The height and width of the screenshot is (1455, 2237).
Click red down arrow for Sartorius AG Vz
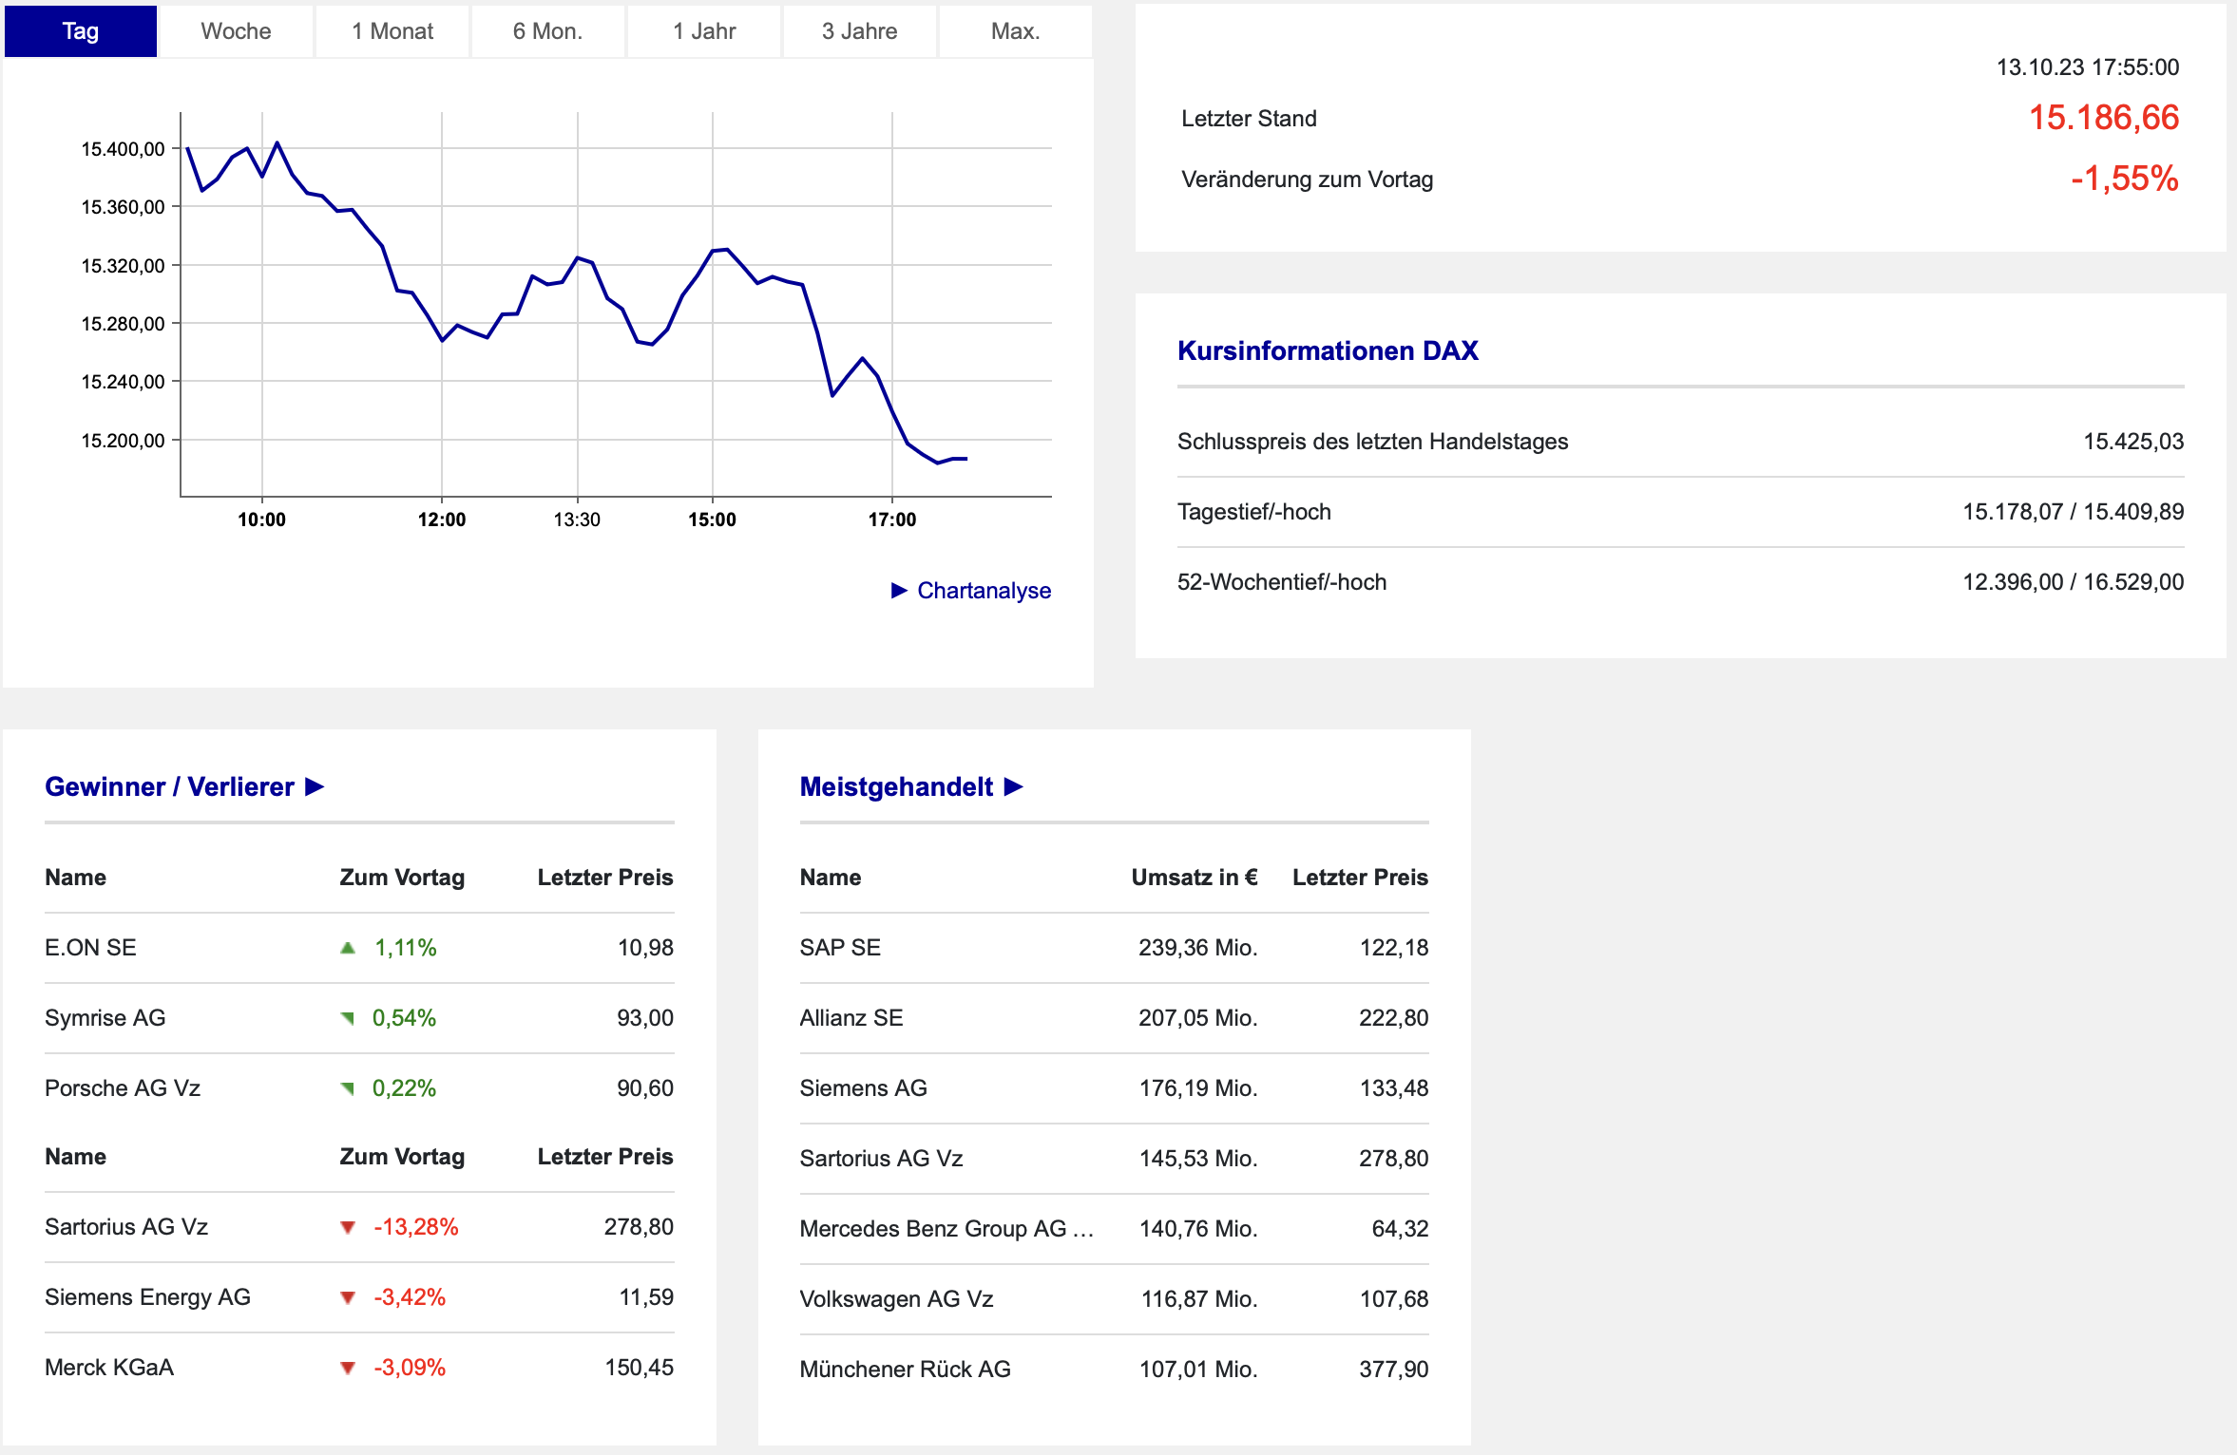tap(348, 1227)
